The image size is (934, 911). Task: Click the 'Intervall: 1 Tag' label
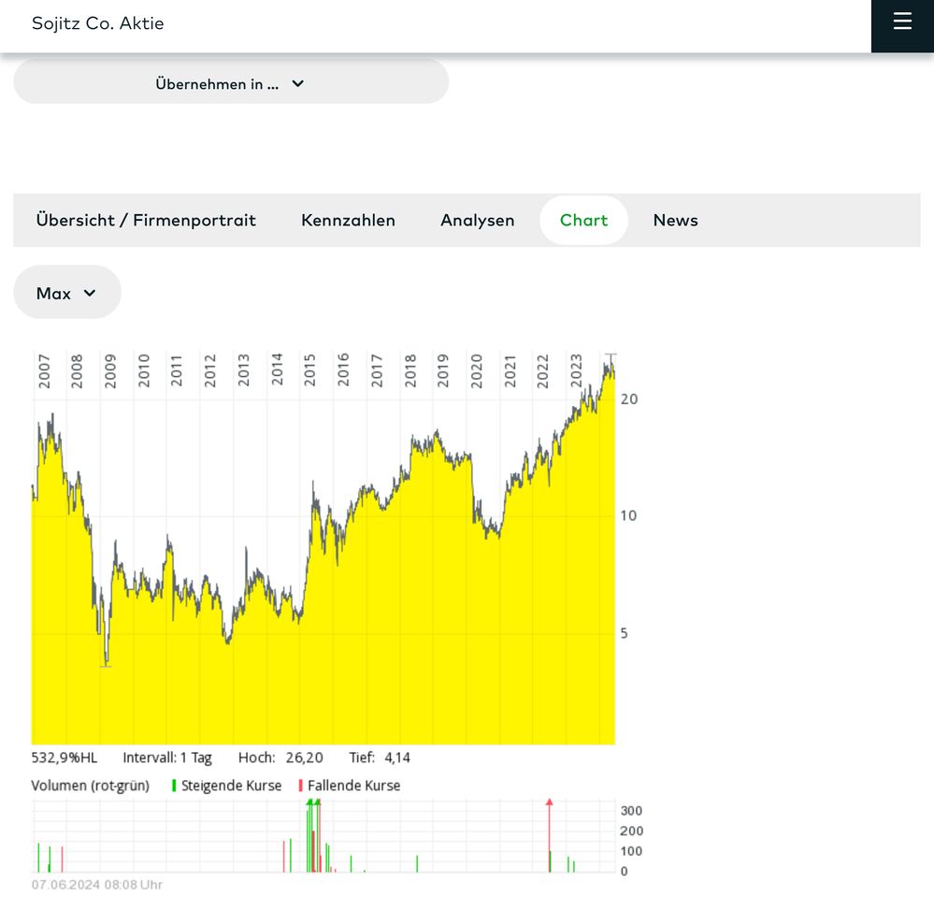167,758
